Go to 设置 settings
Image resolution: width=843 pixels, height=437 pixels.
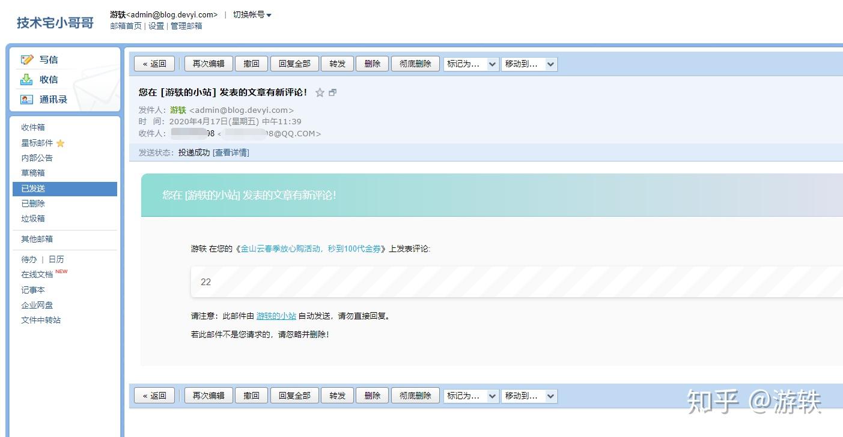click(155, 26)
